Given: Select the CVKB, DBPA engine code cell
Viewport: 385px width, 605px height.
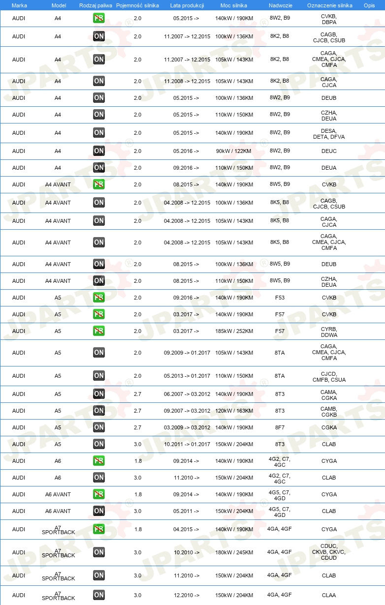Looking at the screenshot, I should tap(329, 19).
